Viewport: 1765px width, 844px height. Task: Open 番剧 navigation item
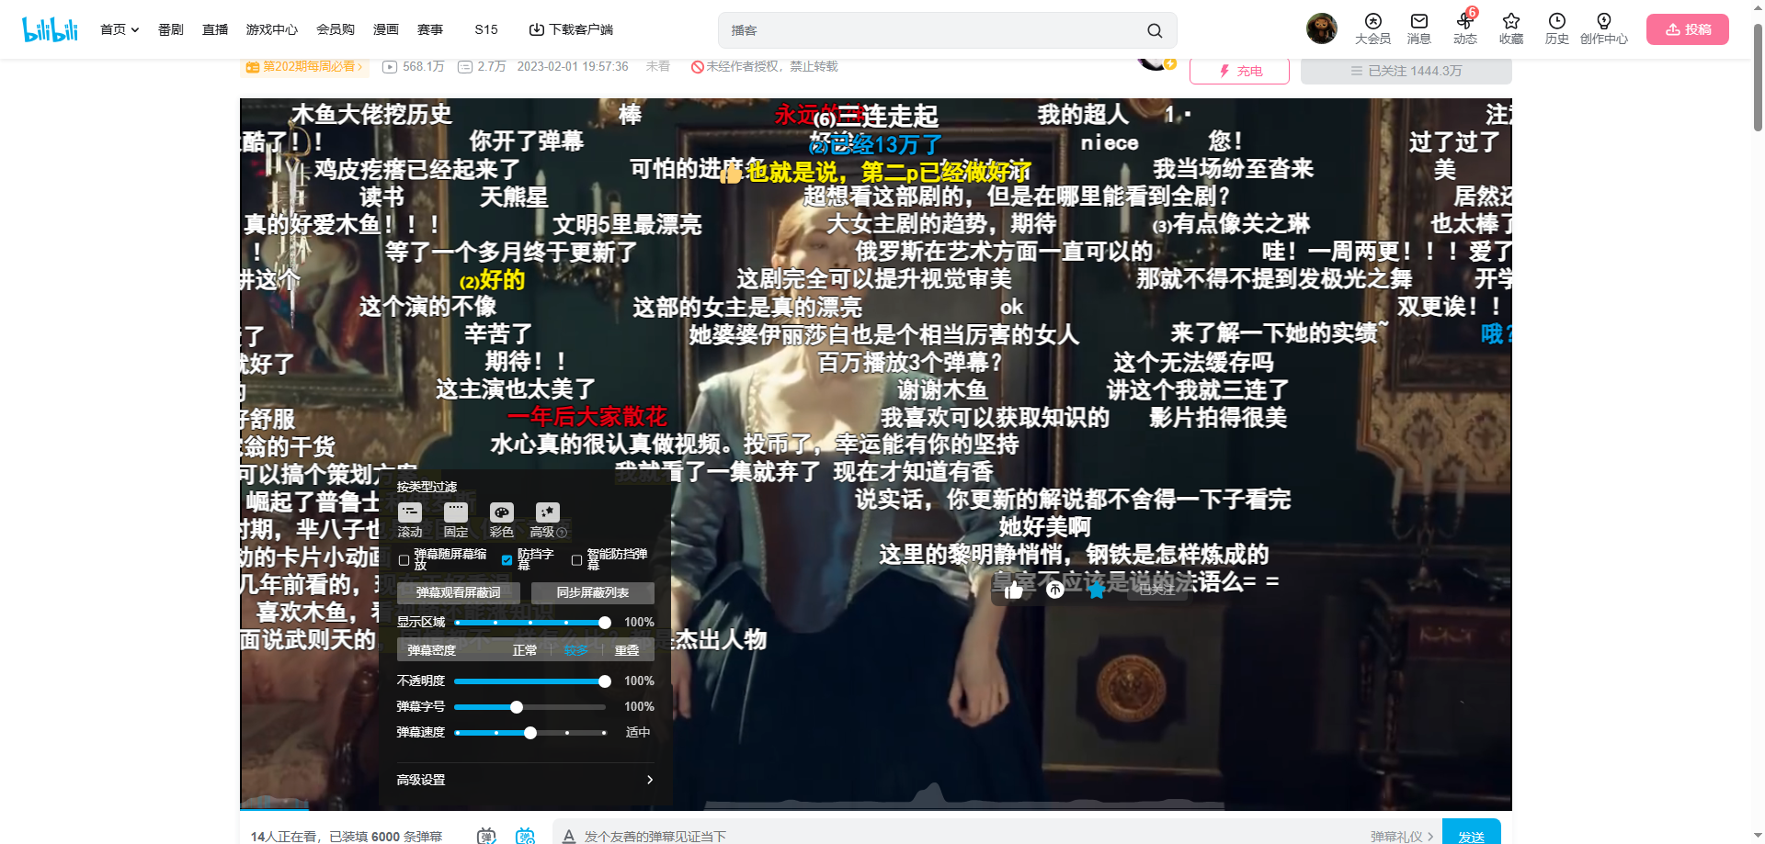tap(171, 29)
